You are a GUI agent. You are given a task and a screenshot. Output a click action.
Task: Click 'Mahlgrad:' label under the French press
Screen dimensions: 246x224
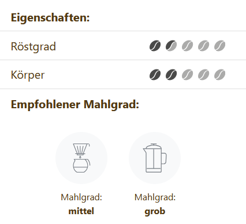coord(155,197)
